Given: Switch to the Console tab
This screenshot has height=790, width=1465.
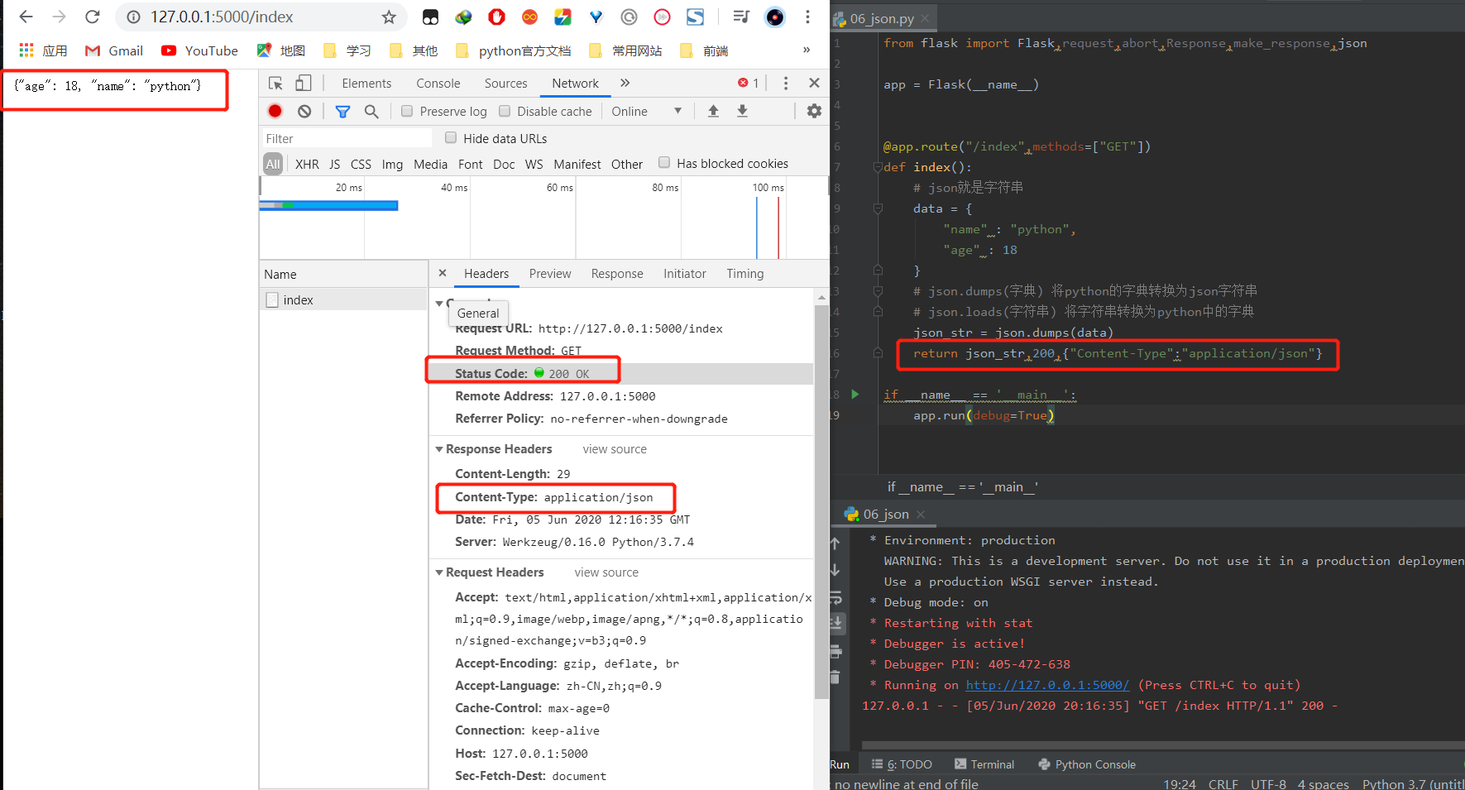Looking at the screenshot, I should pyautogui.click(x=438, y=83).
